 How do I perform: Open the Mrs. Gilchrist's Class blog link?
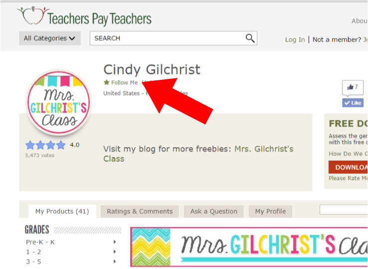coord(198,154)
